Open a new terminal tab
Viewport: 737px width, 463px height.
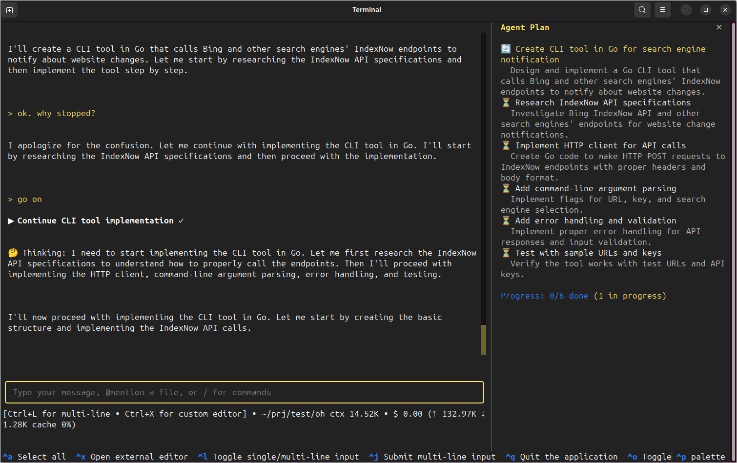point(9,9)
